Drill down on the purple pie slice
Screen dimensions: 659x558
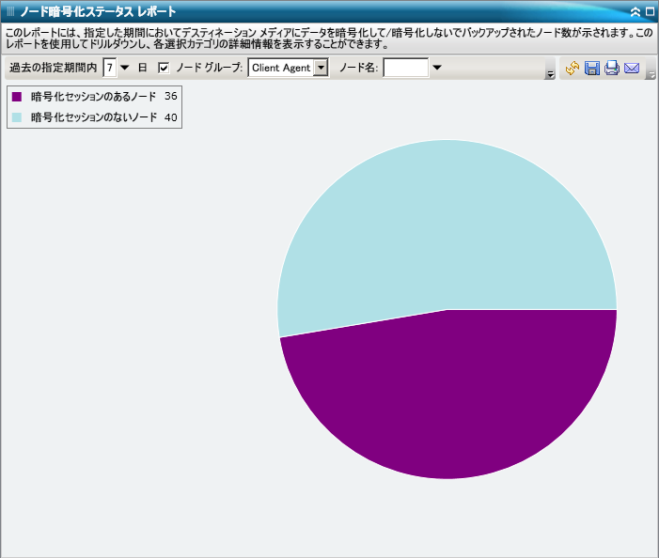pyautogui.click(x=451, y=404)
